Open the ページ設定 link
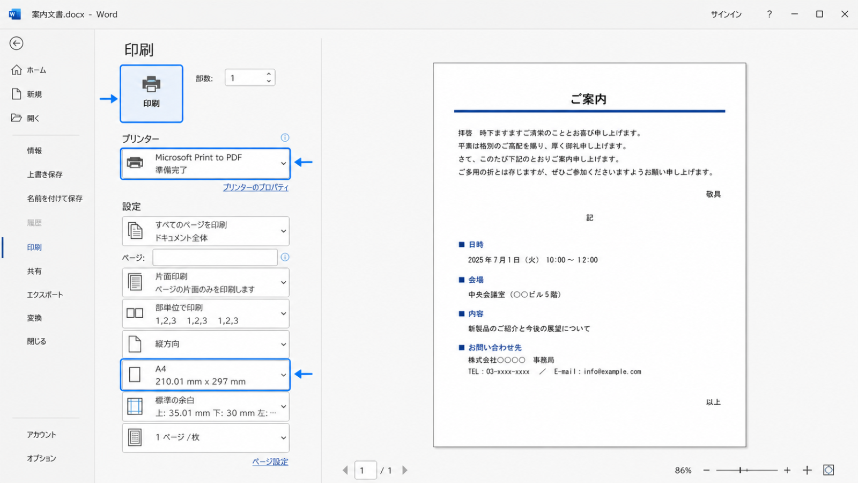 [x=270, y=462]
